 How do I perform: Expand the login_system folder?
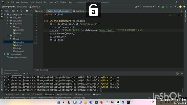pyautogui.click(x=8, y=21)
